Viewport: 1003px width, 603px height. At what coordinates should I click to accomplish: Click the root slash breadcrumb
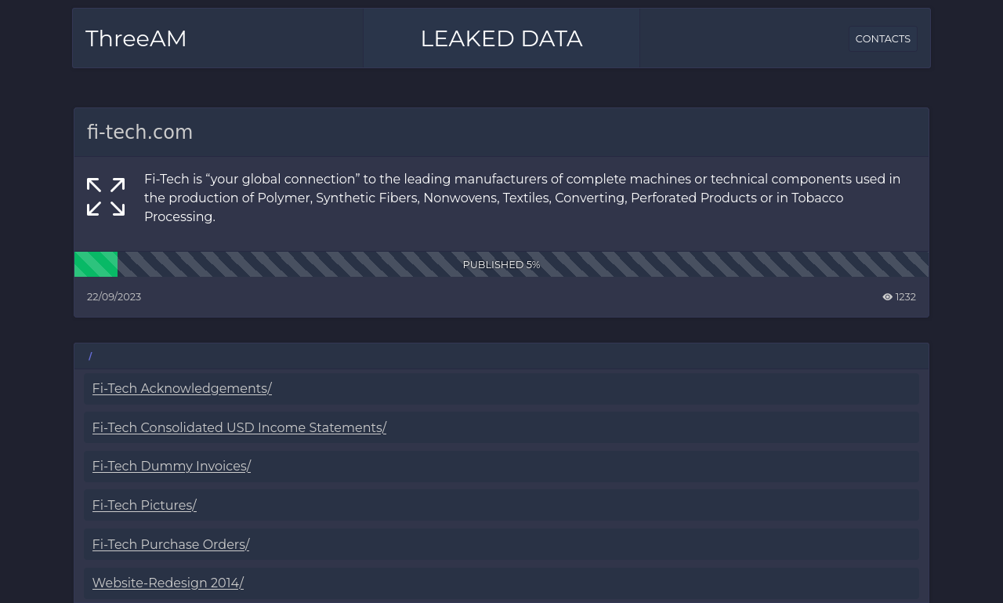pos(90,357)
